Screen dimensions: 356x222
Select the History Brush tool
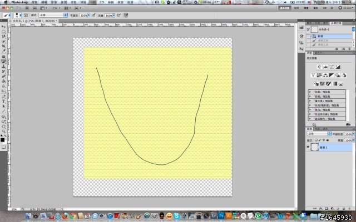tap(4, 72)
